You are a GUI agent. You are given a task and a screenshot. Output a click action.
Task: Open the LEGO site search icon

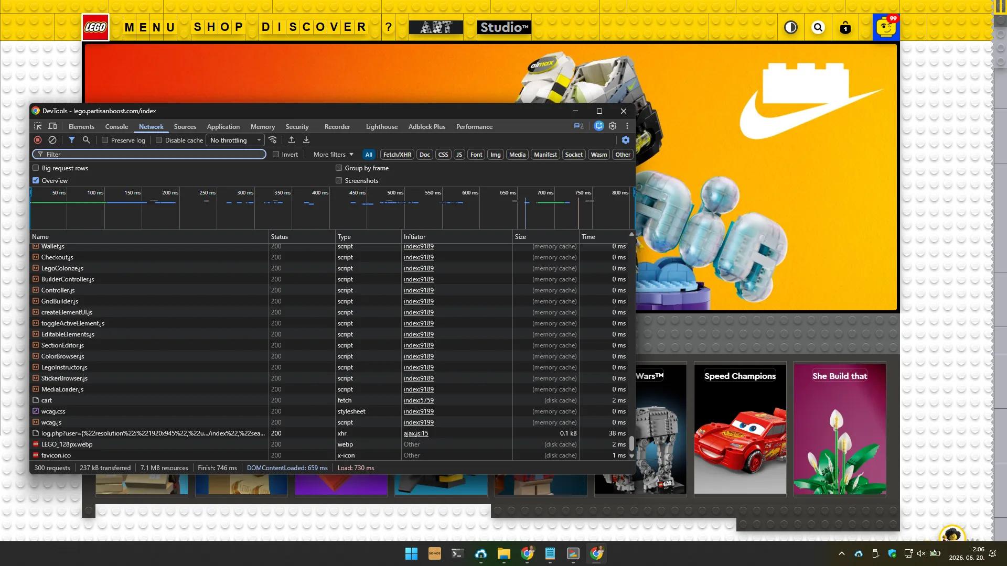coord(818,27)
